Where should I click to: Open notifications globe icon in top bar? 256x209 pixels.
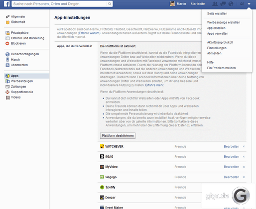pos(231,3)
